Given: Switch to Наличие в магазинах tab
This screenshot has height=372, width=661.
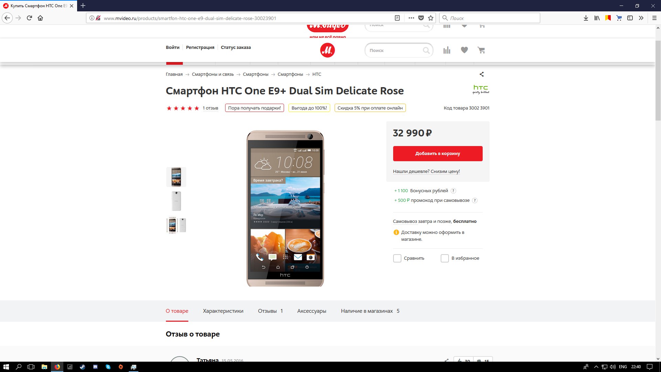Looking at the screenshot, I should click(370, 311).
